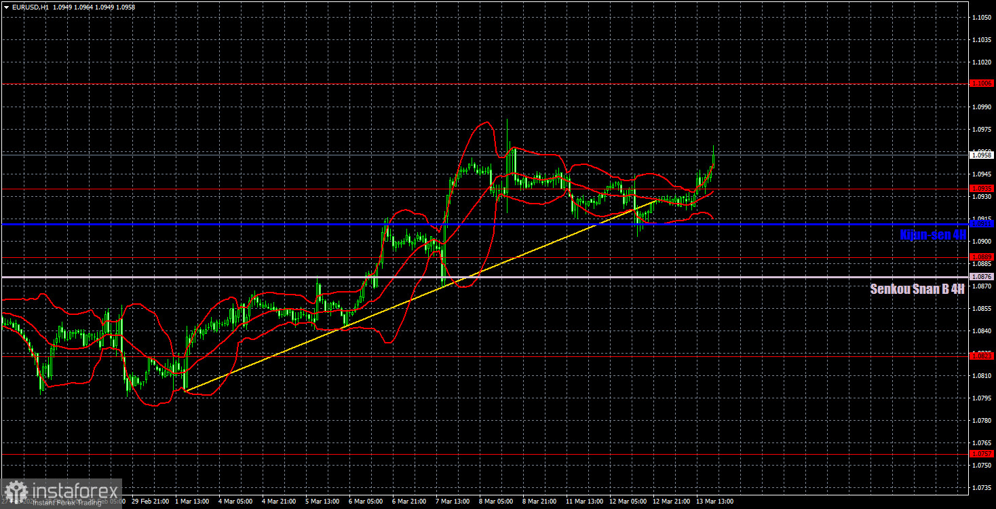Click the 13 Mar 13:00 time label

tap(715, 502)
